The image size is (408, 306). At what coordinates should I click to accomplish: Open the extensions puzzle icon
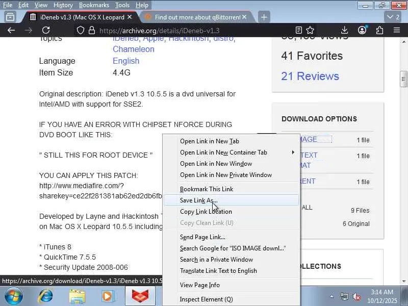[379, 31]
